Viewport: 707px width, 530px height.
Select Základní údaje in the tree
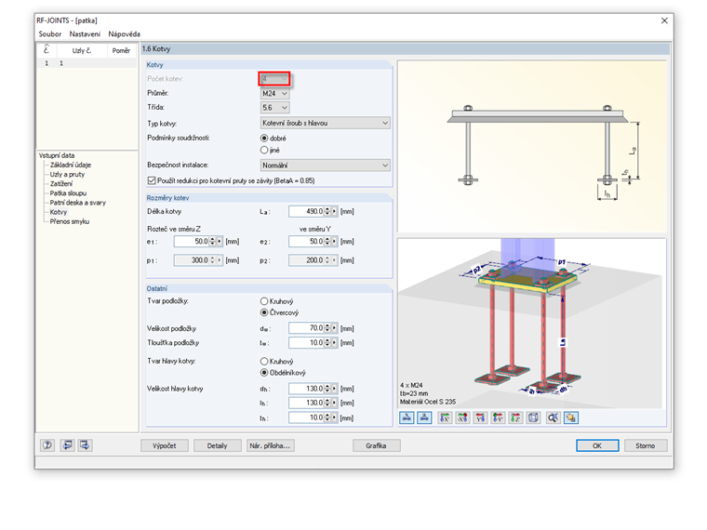[71, 165]
